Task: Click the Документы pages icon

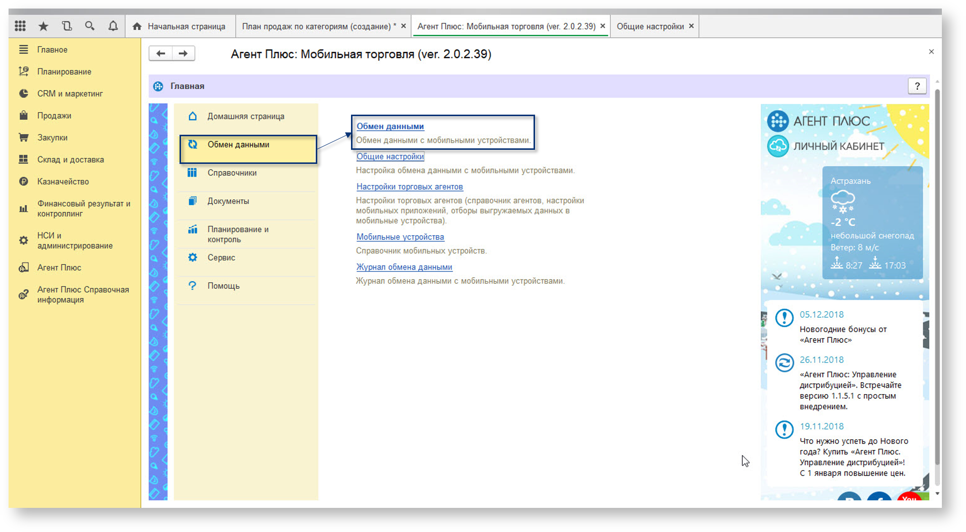Action: 192,201
